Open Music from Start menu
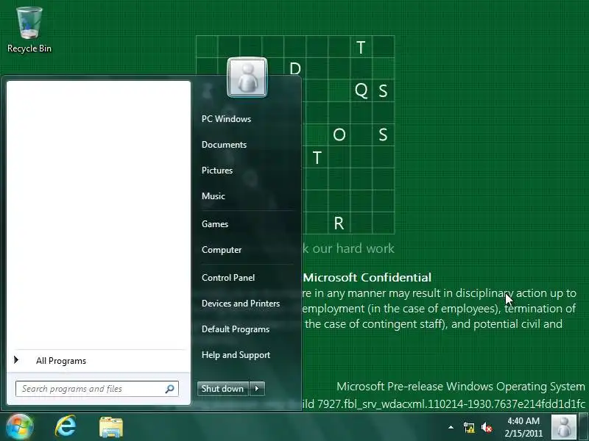 214,196
